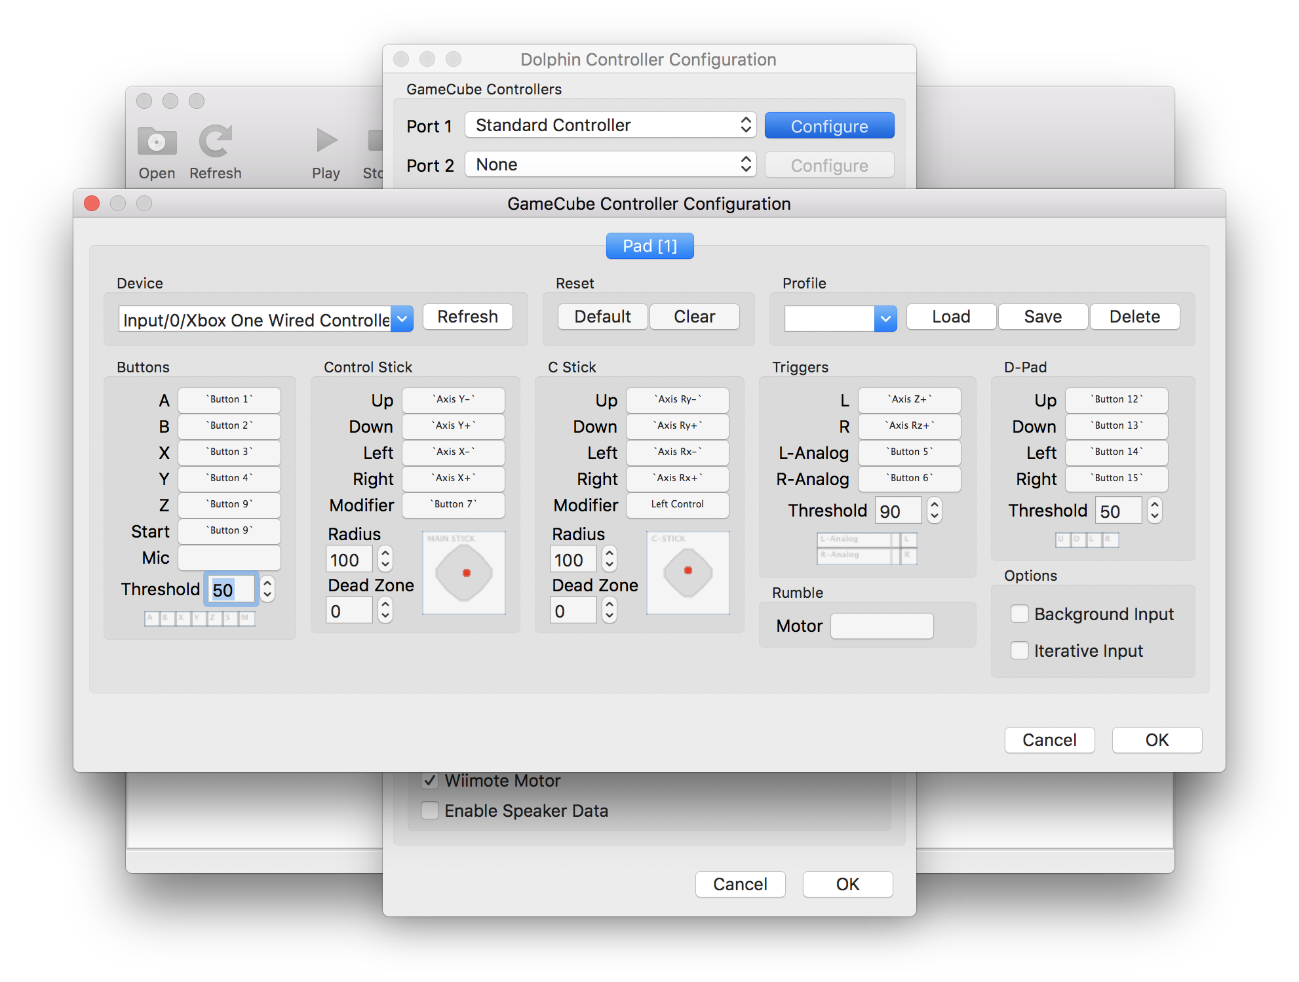Image resolution: width=1299 pixels, height=982 pixels.
Task: Click the Save profile button
Action: tap(1043, 317)
